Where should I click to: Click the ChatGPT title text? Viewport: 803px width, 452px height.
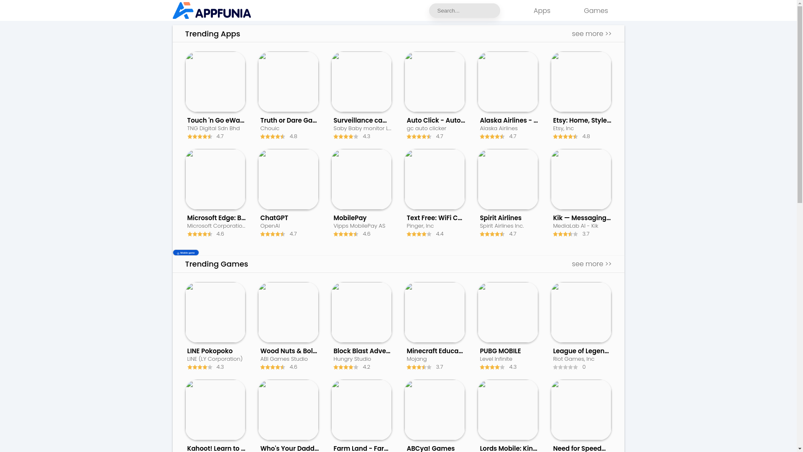click(274, 218)
